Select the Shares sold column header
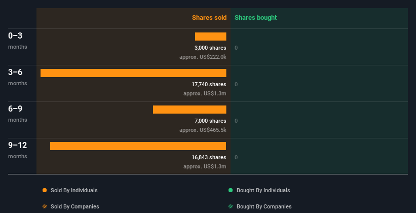The width and height of the screenshot is (416, 213). coord(209,18)
